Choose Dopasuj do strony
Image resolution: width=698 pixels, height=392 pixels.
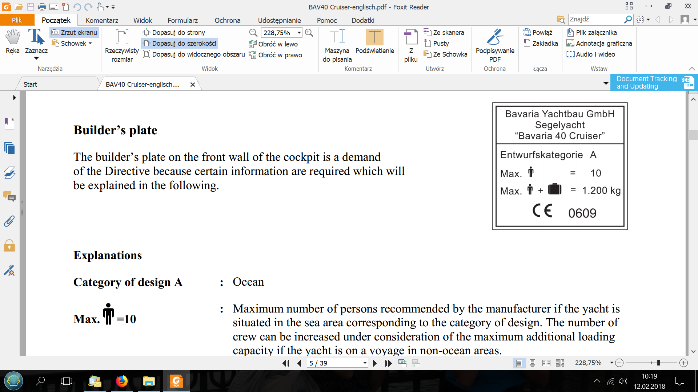click(174, 32)
